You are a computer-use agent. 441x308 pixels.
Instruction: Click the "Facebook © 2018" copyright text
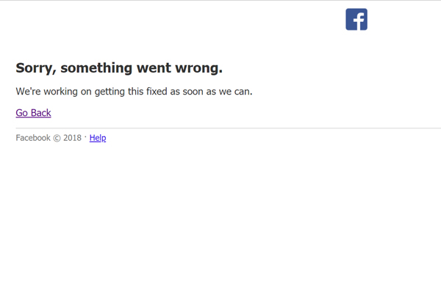click(x=49, y=138)
